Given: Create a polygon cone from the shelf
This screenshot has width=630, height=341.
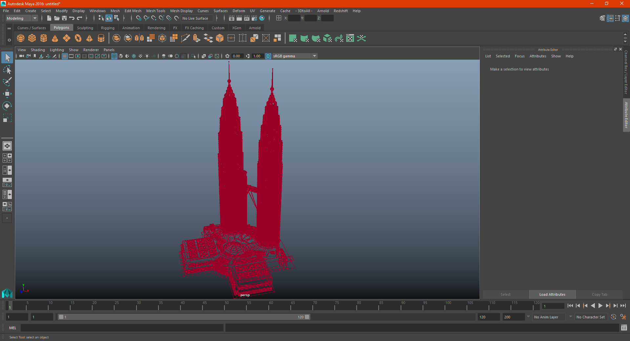Looking at the screenshot, I should point(55,38).
